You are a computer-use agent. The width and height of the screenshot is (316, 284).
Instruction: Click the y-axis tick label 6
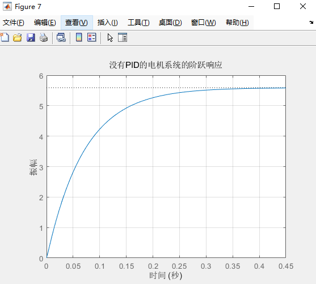tap(41, 76)
